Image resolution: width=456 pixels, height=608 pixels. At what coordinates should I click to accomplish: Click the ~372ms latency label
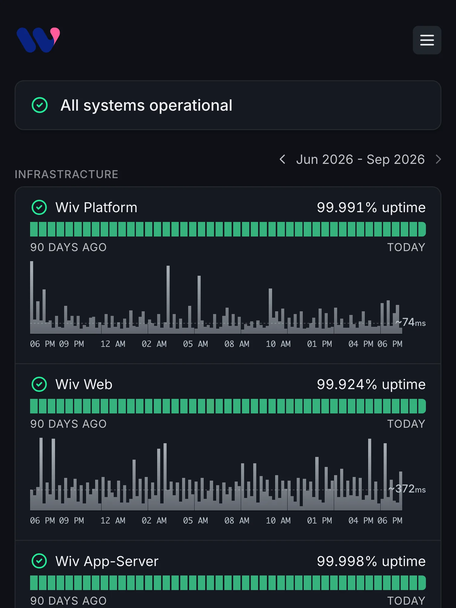pyautogui.click(x=407, y=489)
